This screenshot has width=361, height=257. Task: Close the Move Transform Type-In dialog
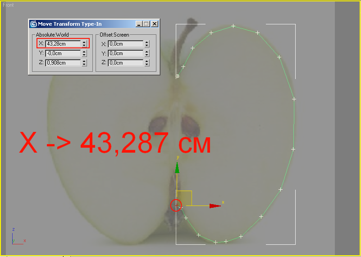click(x=155, y=24)
